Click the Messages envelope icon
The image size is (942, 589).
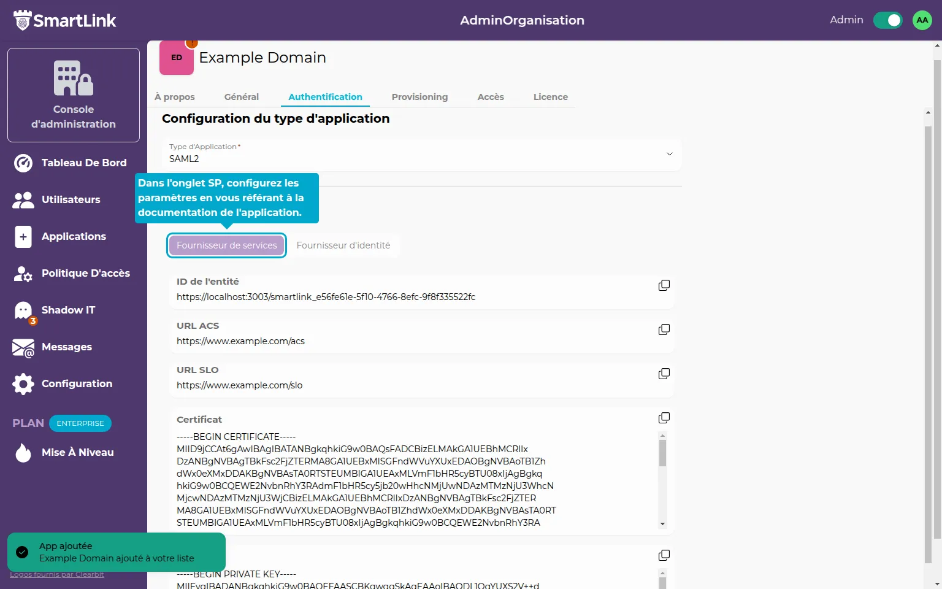point(23,347)
